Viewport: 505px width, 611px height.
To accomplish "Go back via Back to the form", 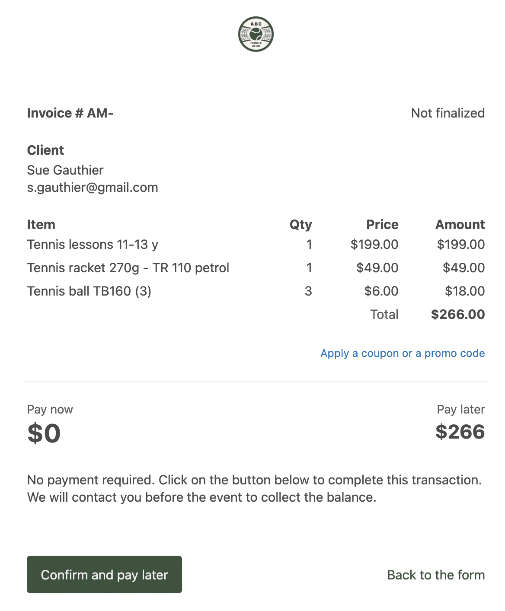I will pos(436,575).
